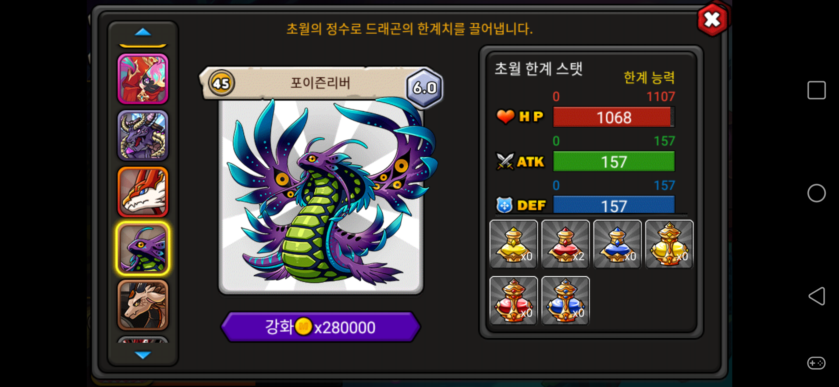Image resolution: width=839 pixels, height=387 pixels.
Task: Tap the yellow essence potion x0
Action: [513, 244]
